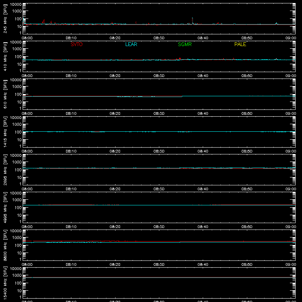Click 08:40 on the 245 MHz time axis
This screenshot has height=302, width=302.
(203, 38)
